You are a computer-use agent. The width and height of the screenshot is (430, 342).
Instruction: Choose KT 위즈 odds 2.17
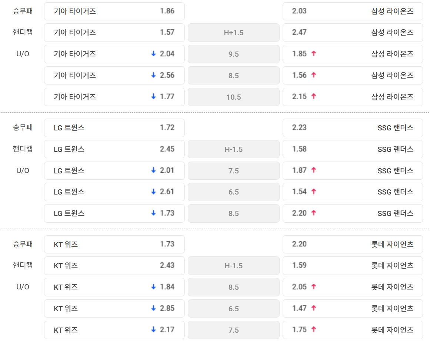[x=114, y=330]
